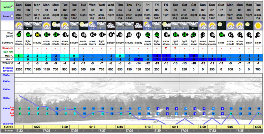Click the yellow 40 km/h wind icon

38,35
